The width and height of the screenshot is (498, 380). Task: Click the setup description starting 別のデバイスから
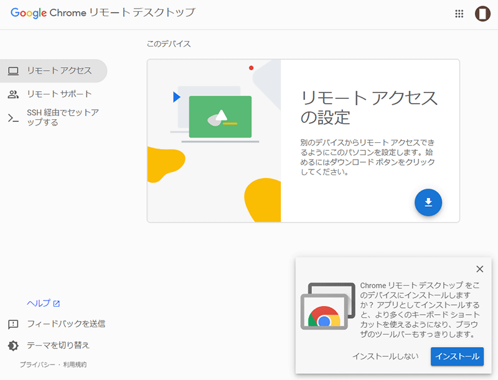367,157
